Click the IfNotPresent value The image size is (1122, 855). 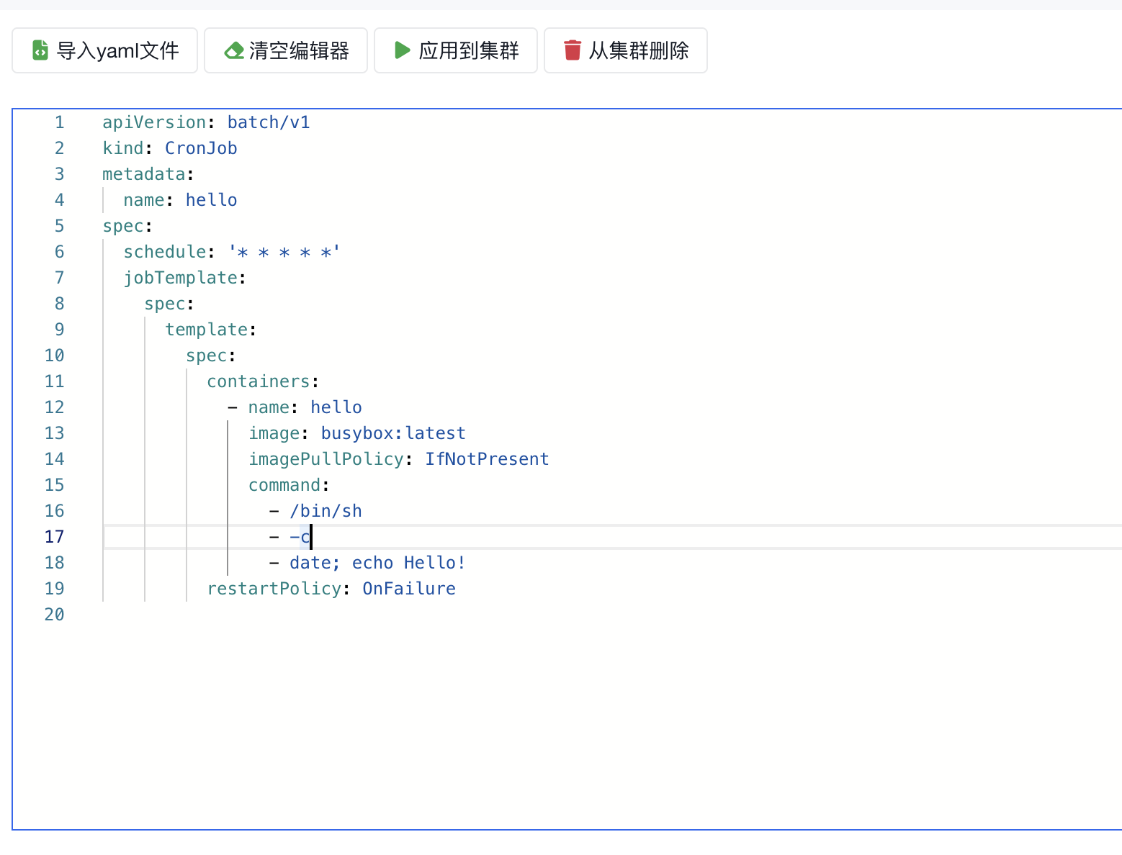[x=487, y=459]
